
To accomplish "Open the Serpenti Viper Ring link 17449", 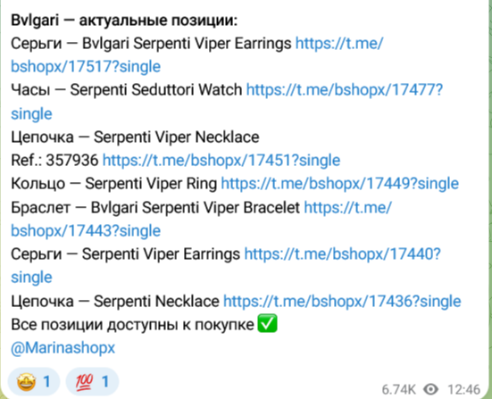I will pyautogui.click(x=340, y=184).
